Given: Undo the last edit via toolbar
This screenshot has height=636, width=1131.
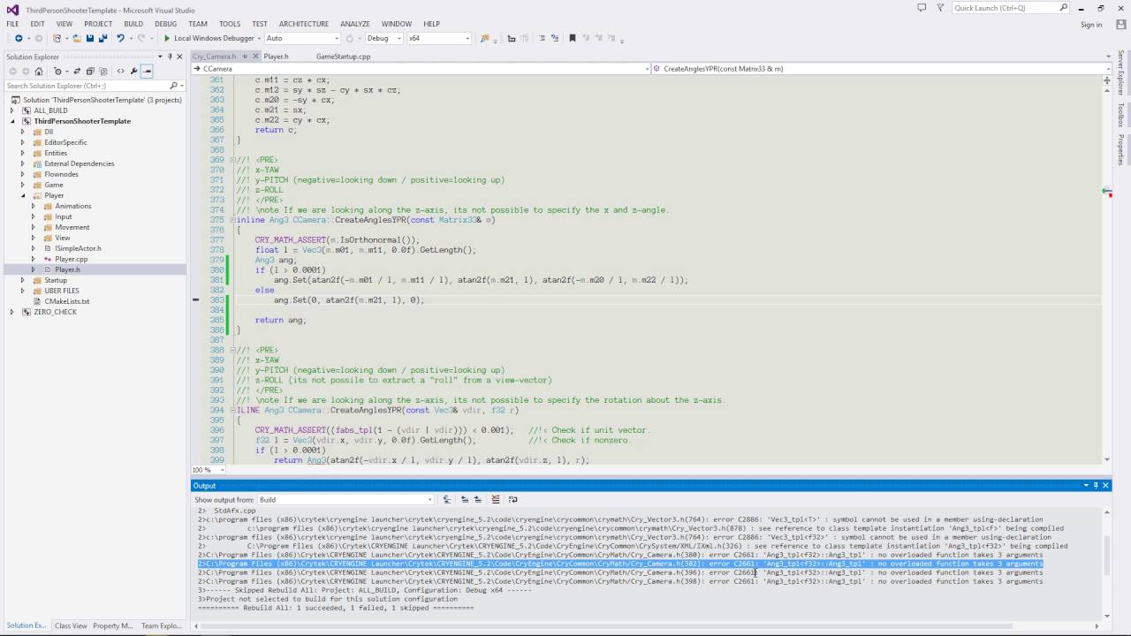Looking at the screenshot, I should click(x=120, y=38).
